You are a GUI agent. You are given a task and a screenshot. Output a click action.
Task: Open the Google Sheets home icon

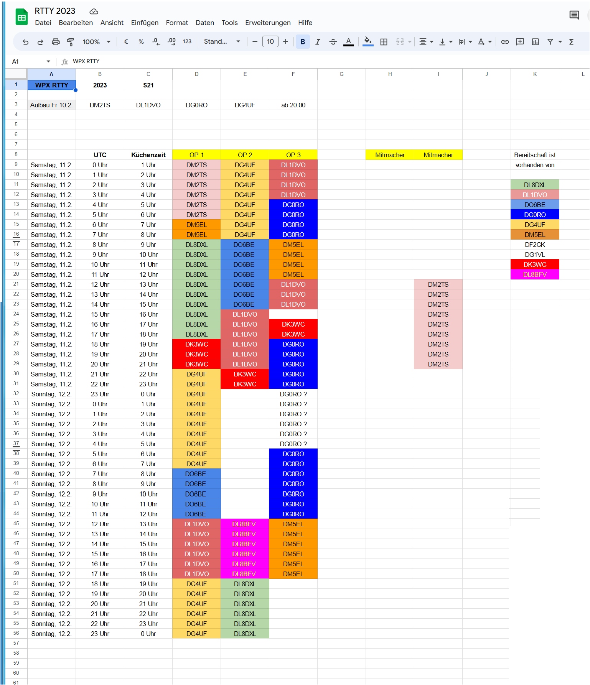pos(21,17)
